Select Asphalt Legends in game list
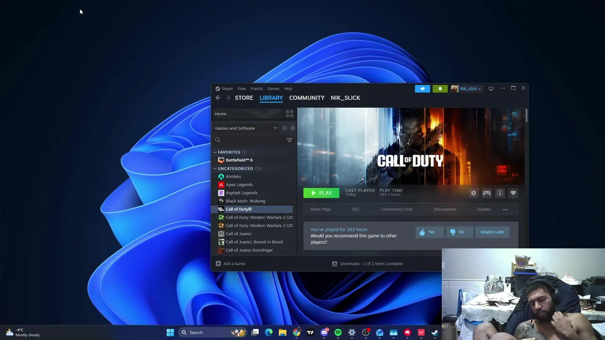This screenshot has height=340, width=605. point(242,193)
